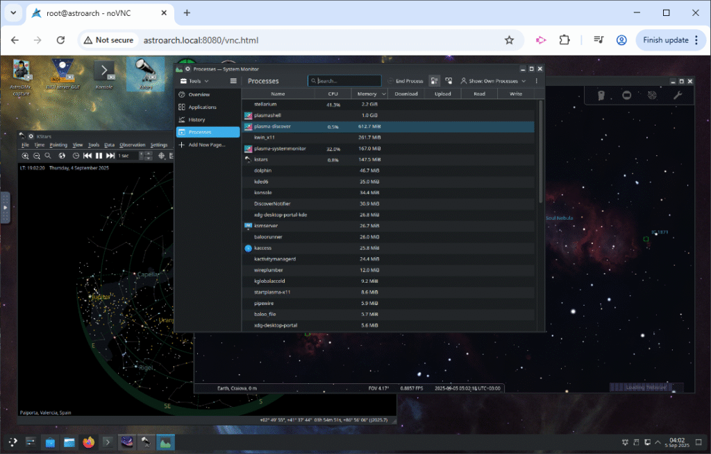Click the Stellarium circular target icon

[x=652, y=95]
